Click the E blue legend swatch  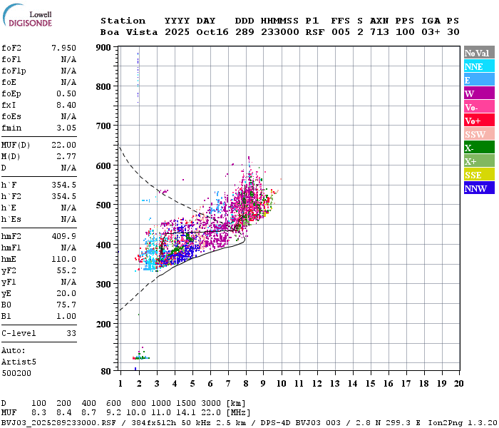pyautogui.click(x=479, y=80)
